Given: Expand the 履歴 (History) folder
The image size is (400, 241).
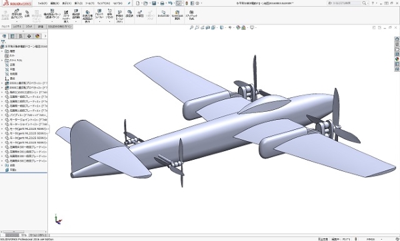Looking at the screenshot, I should (x=2, y=51).
